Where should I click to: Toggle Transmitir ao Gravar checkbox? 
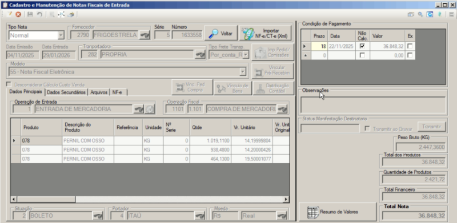(x=367, y=129)
